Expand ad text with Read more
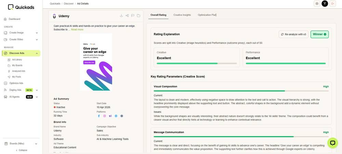 (x=77, y=30)
